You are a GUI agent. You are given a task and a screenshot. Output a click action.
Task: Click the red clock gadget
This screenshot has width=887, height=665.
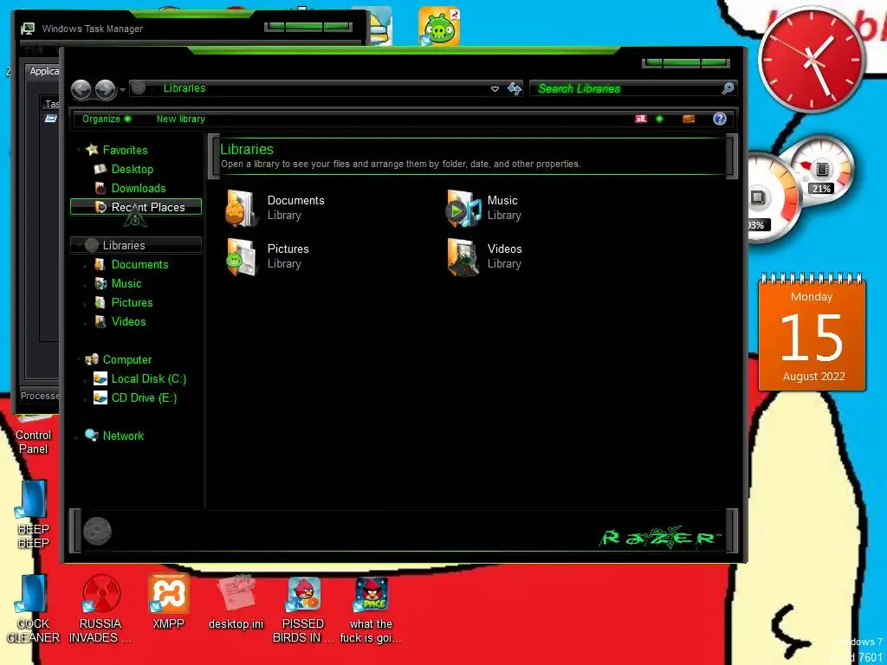813,60
